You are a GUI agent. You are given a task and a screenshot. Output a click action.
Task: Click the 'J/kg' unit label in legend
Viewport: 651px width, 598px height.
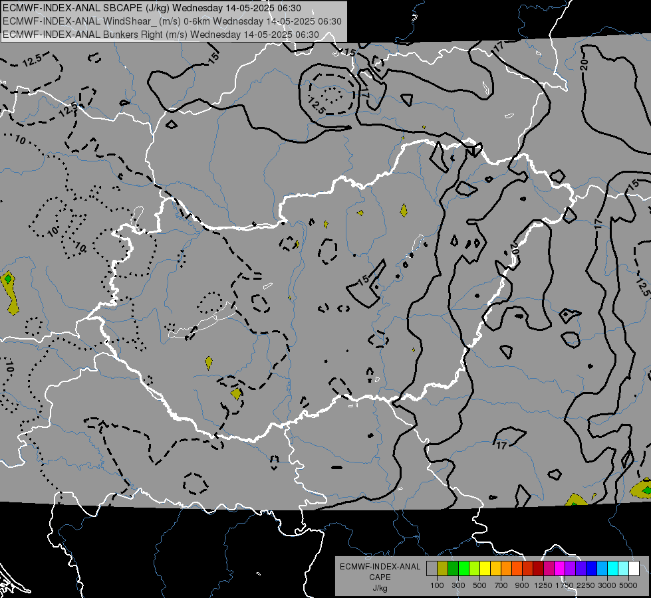(x=380, y=588)
